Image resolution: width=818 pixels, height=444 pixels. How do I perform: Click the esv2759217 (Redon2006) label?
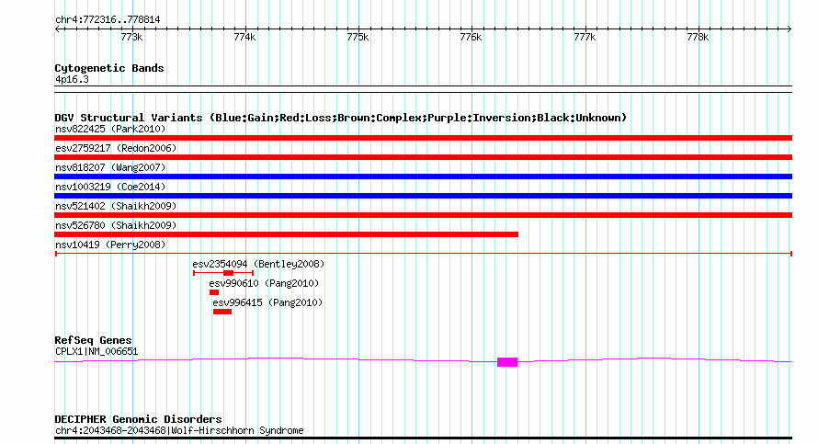coord(116,148)
